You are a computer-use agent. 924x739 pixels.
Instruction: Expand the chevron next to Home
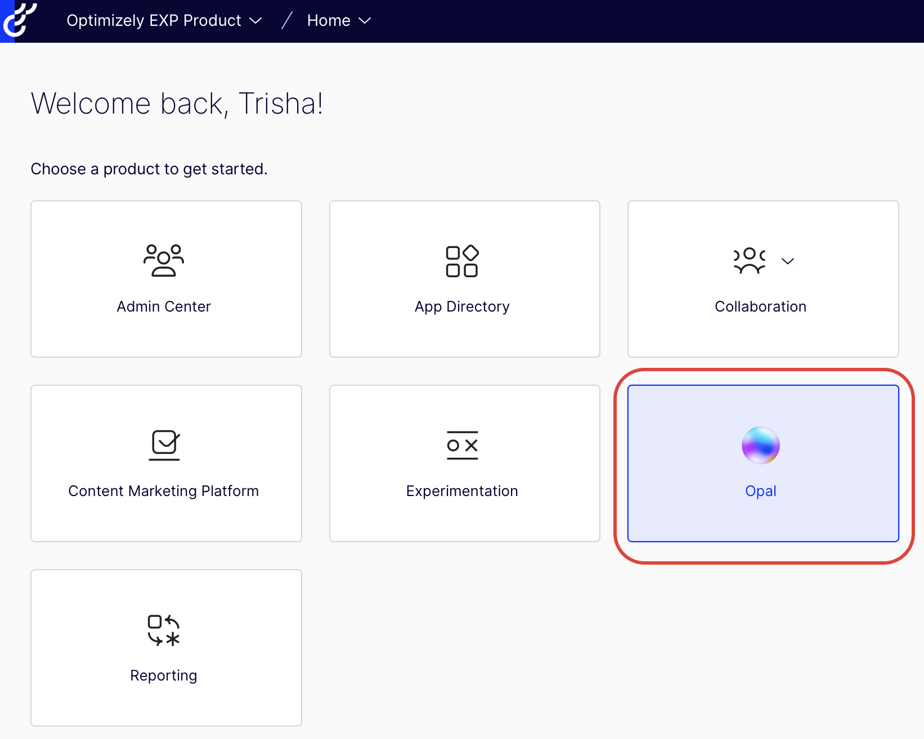pos(365,21)
